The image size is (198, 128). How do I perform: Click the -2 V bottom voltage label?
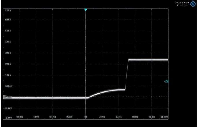[8, 118]
